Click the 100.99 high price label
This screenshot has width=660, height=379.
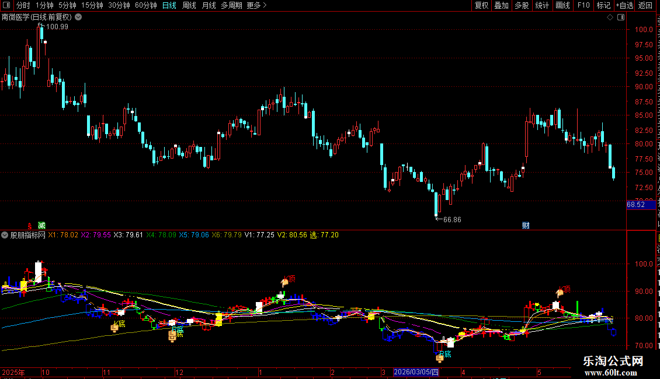pyautogui.click(x=57, y=27)
